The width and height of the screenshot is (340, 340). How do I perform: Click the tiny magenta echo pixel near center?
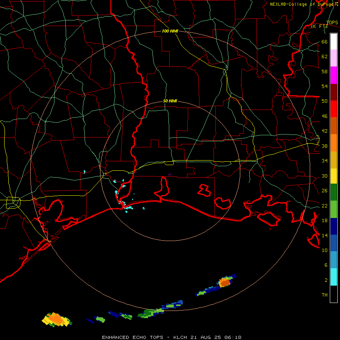click(170, 174)
